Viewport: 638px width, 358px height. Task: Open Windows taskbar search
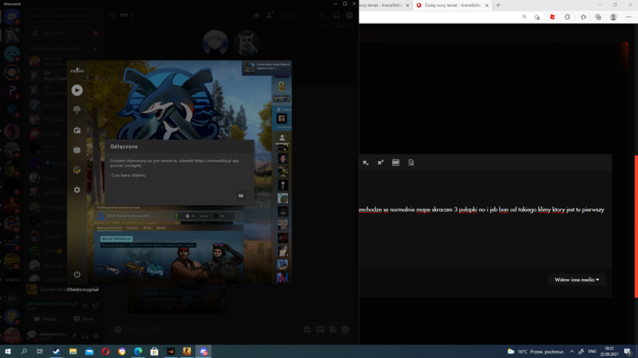tap(24, 352)
